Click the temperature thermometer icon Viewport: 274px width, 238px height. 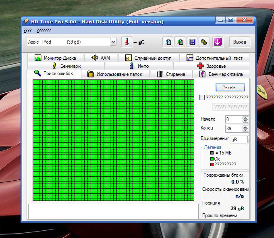click(x=127, y=42)
